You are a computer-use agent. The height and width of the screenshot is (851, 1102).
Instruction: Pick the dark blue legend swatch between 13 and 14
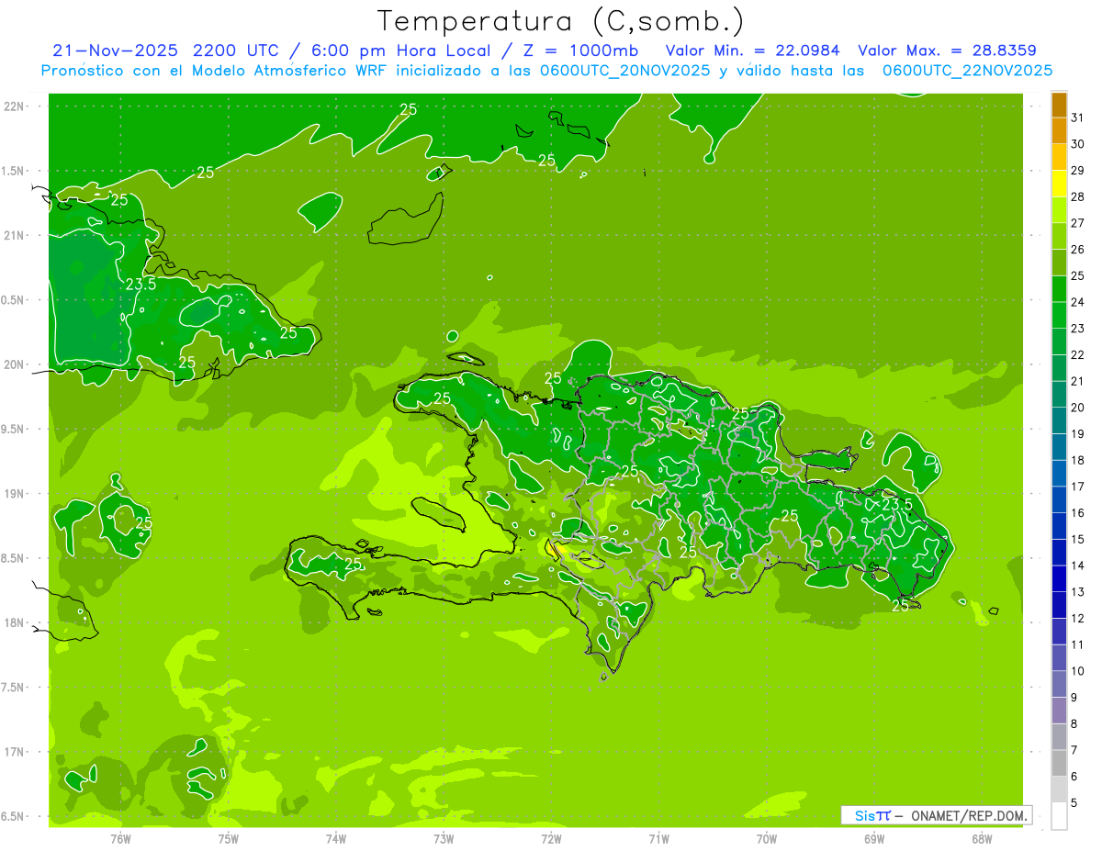click(x=1059, y=578)
